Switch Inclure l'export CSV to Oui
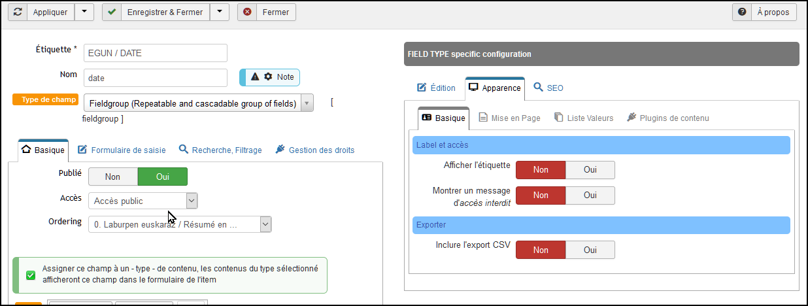 pos(590,250)
